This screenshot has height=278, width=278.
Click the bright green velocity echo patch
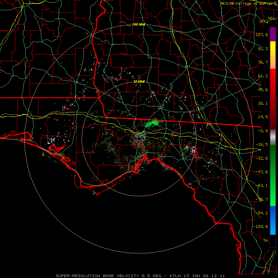[x=153, y=123]
